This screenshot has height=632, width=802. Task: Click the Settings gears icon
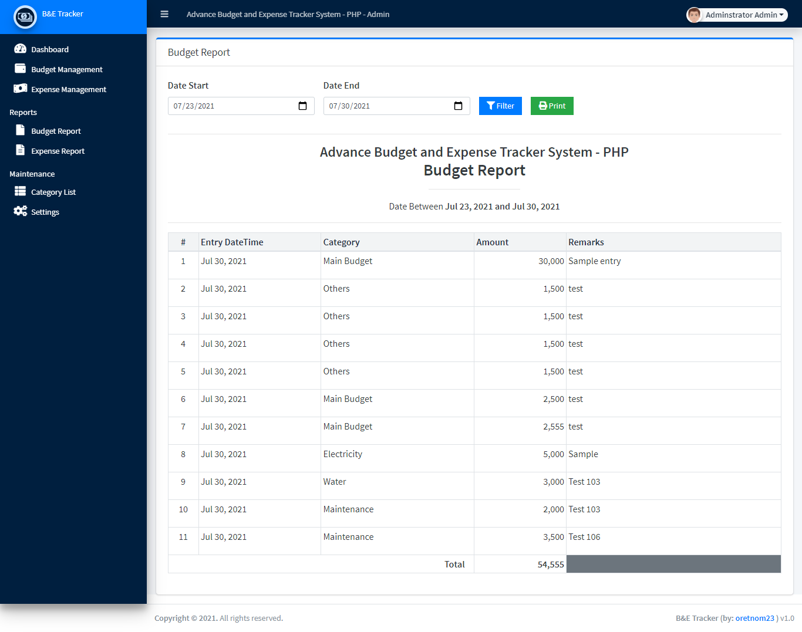[x=21, y=211]
